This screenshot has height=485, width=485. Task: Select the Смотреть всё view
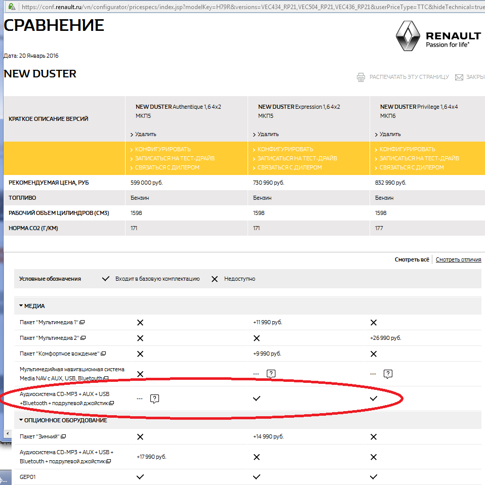click(412, 259)
